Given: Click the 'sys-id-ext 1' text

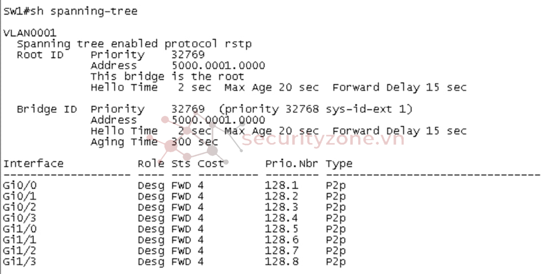Looking at the screenshot, I should point(366,110).
